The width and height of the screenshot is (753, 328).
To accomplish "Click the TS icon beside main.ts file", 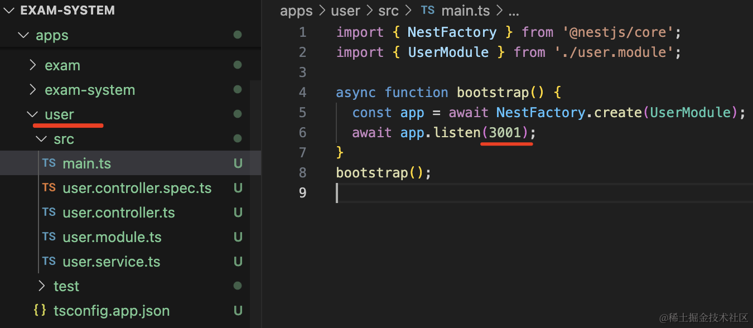I will tap(49, 163).
